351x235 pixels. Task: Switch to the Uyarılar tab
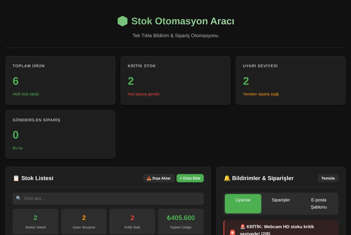click(x=243, y=204)
